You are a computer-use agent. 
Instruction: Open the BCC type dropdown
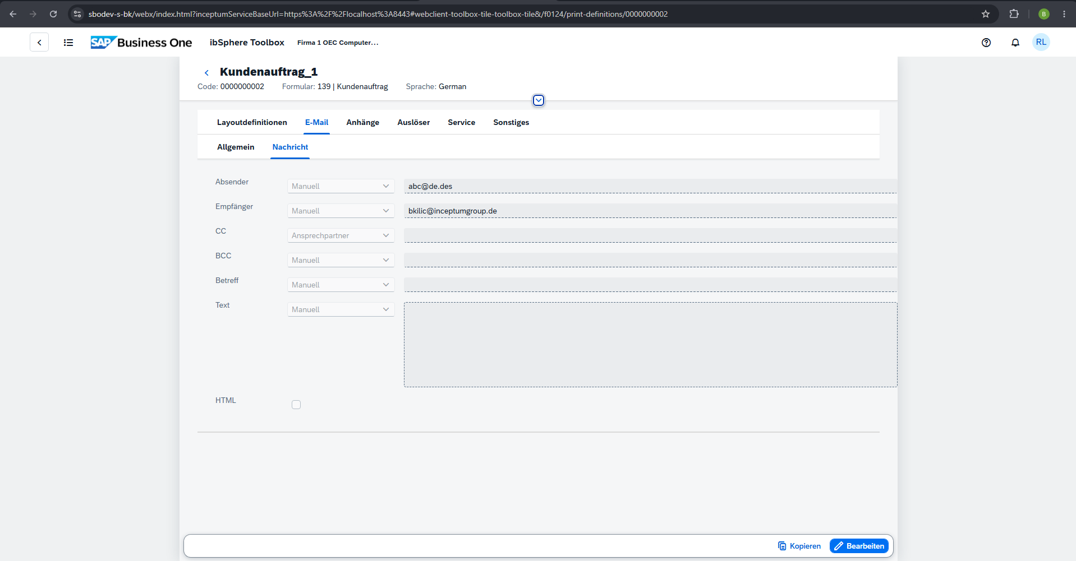tap(341, 260)
